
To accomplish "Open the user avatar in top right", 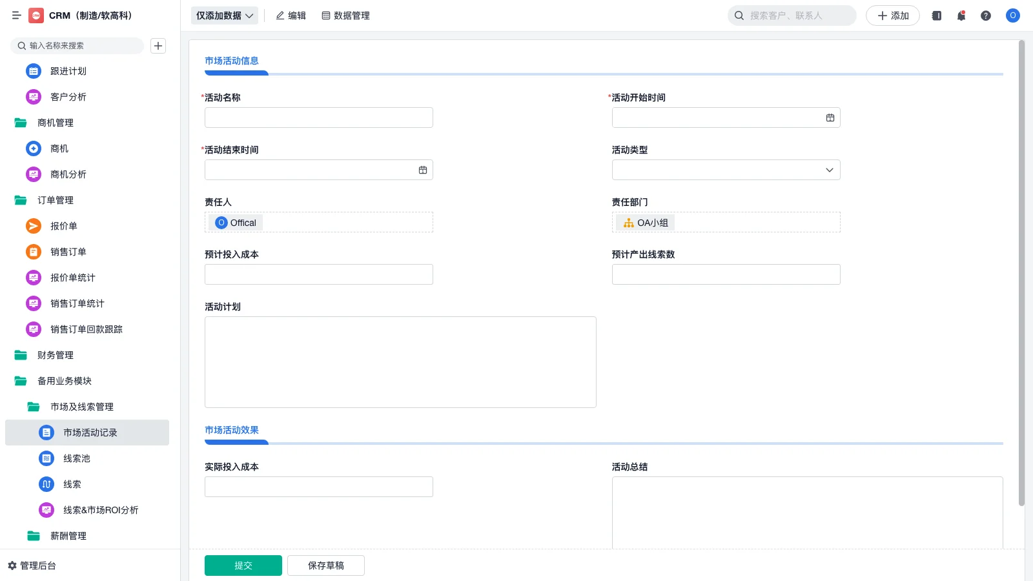I will point(1013,15).
